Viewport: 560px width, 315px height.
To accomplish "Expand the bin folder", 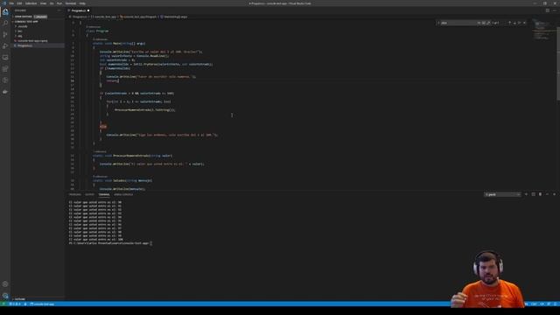I will (x=20, y=31).
